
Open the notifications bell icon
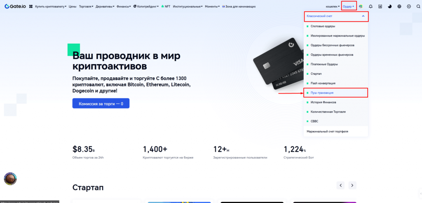tap(371, 7)
